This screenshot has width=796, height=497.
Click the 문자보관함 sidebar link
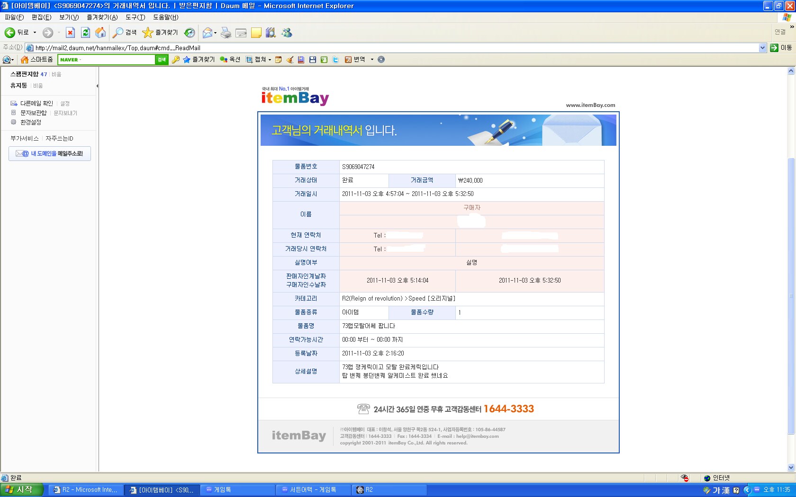coord(33,113)
